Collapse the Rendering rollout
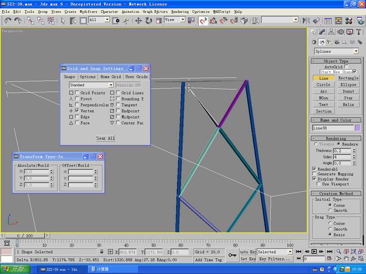Image resolution: width=366 pixels, height=274 pixels. 336,138
